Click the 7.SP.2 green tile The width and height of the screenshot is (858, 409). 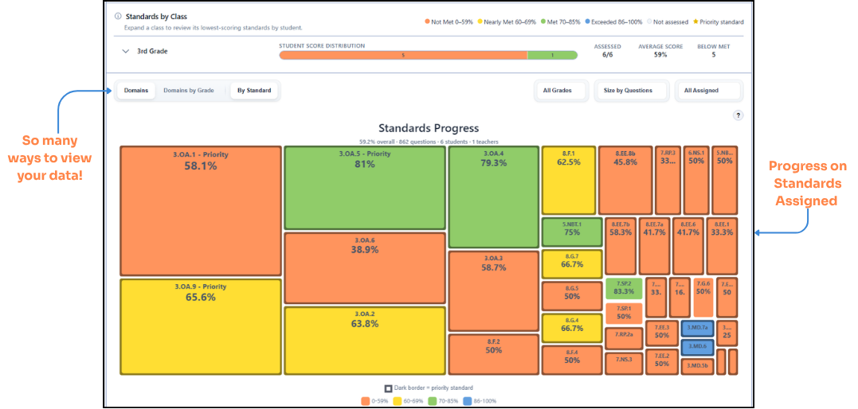[624, 288]
